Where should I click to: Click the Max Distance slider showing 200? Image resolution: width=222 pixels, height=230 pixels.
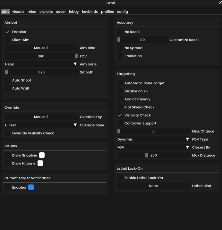(x=153, y=155)
